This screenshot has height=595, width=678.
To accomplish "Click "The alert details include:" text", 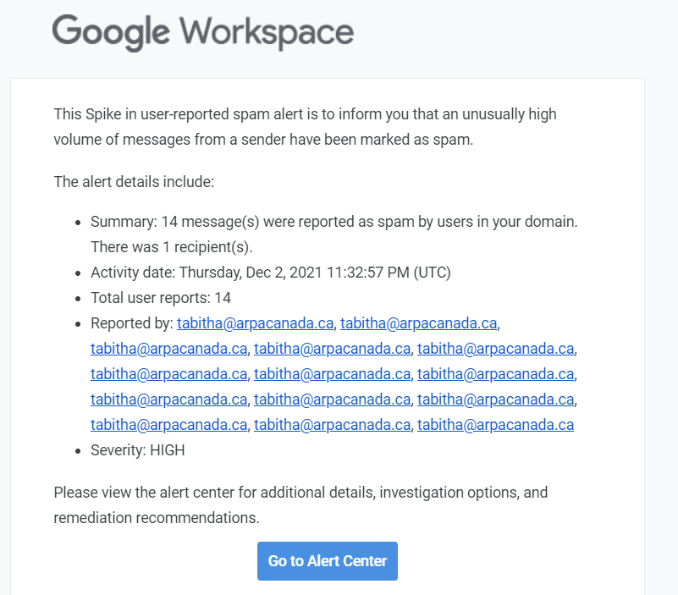I will pyautogui.click(x=133, y=181).
